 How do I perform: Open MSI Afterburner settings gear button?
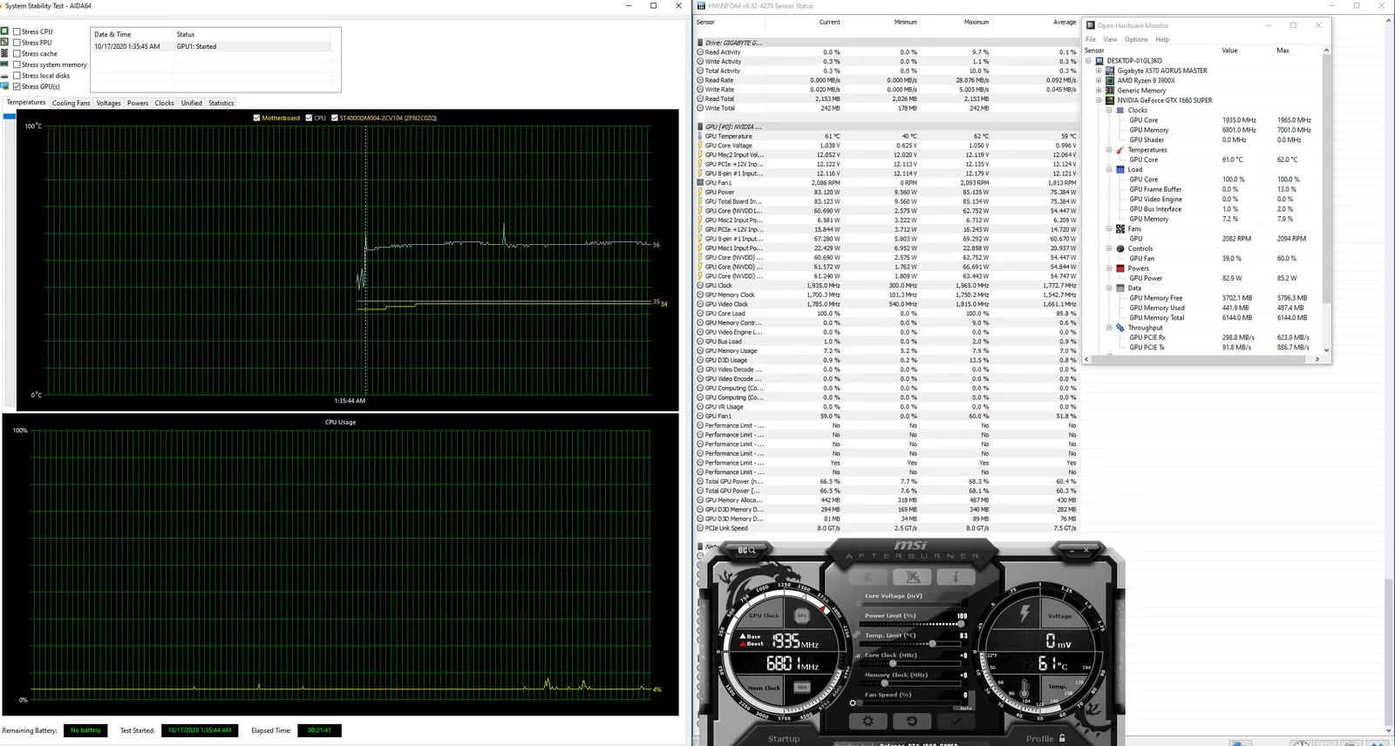pyautogui.click(x=868, y=722)
